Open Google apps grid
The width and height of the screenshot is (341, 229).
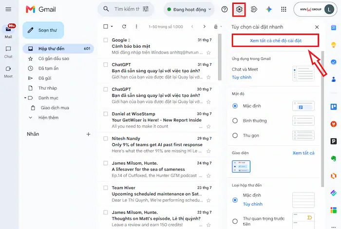coord(284,9)
